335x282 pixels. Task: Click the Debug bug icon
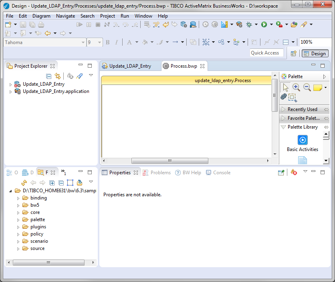click(x=249, y=24)
